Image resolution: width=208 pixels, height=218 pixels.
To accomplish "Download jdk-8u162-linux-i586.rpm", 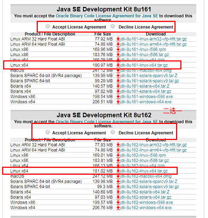I will pyautogui.click(x=143, y=155).
